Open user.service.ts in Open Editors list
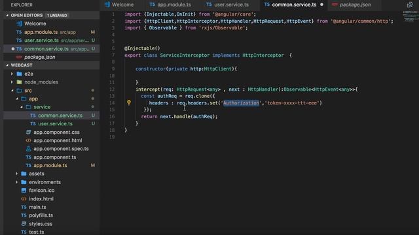 tap(51, 40)
